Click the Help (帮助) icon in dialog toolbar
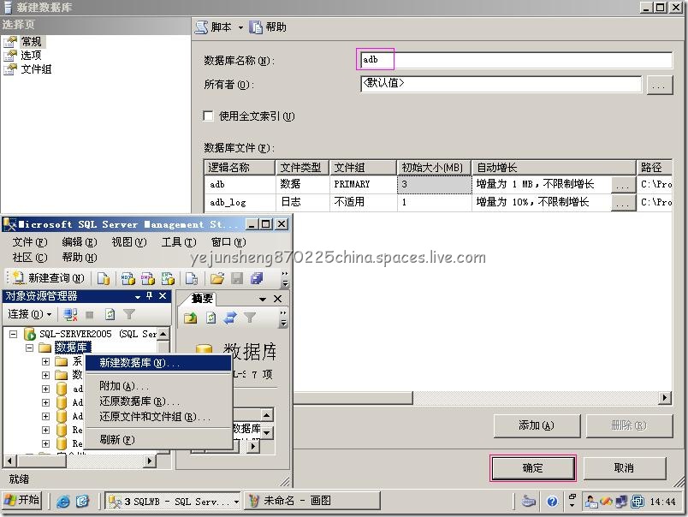This screenshot has width=688, height=517. coord(256,27)
